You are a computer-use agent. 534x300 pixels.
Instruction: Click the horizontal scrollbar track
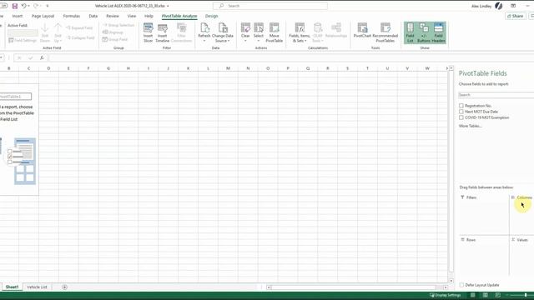(354, 287)
